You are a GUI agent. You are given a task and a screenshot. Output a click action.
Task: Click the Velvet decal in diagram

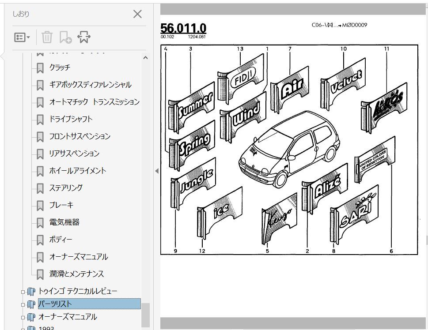click(x=343, y=83)
